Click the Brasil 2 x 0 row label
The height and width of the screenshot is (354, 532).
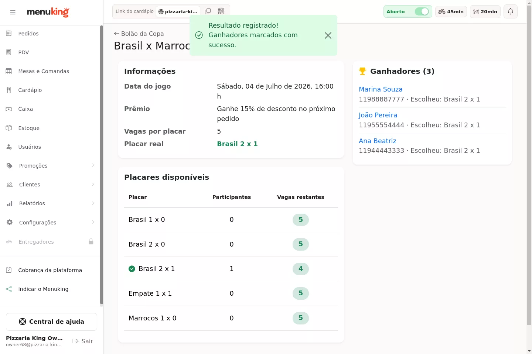[147, 244]
